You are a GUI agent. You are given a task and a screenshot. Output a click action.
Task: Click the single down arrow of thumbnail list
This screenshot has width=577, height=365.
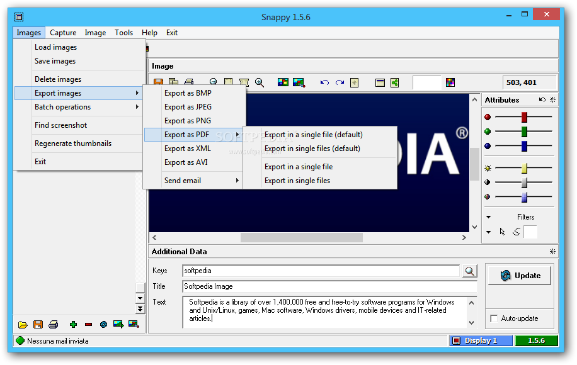pos(140,298)
